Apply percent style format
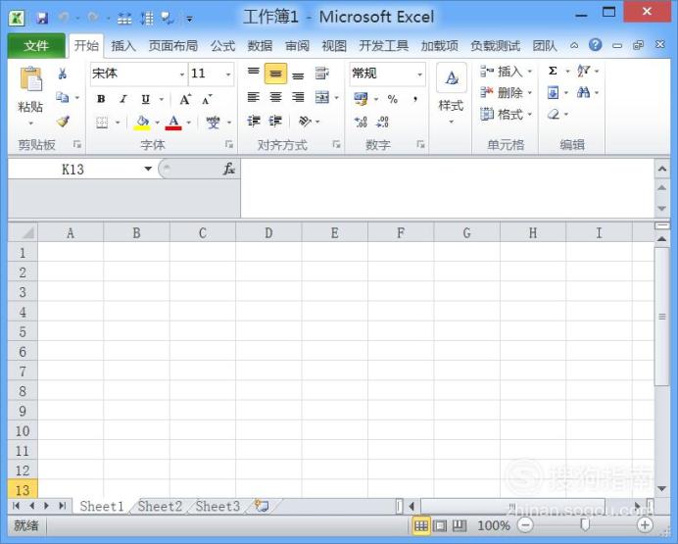This screenshot has width=678, height=544. (393, 99)
